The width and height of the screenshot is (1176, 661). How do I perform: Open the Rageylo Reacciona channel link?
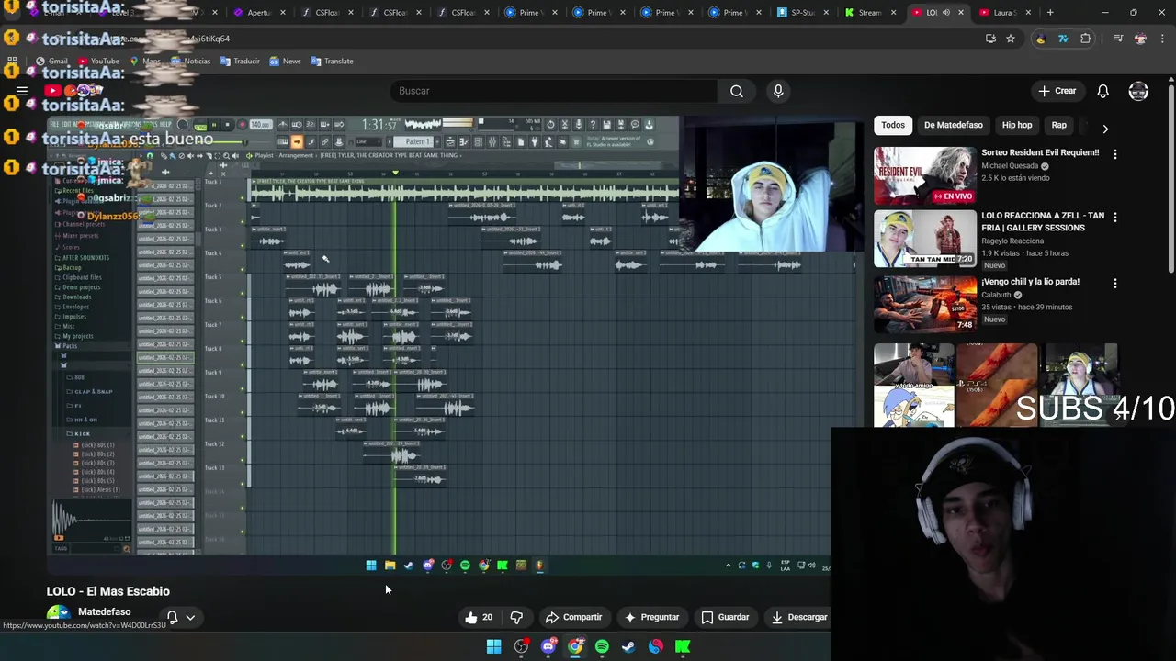1012,241
